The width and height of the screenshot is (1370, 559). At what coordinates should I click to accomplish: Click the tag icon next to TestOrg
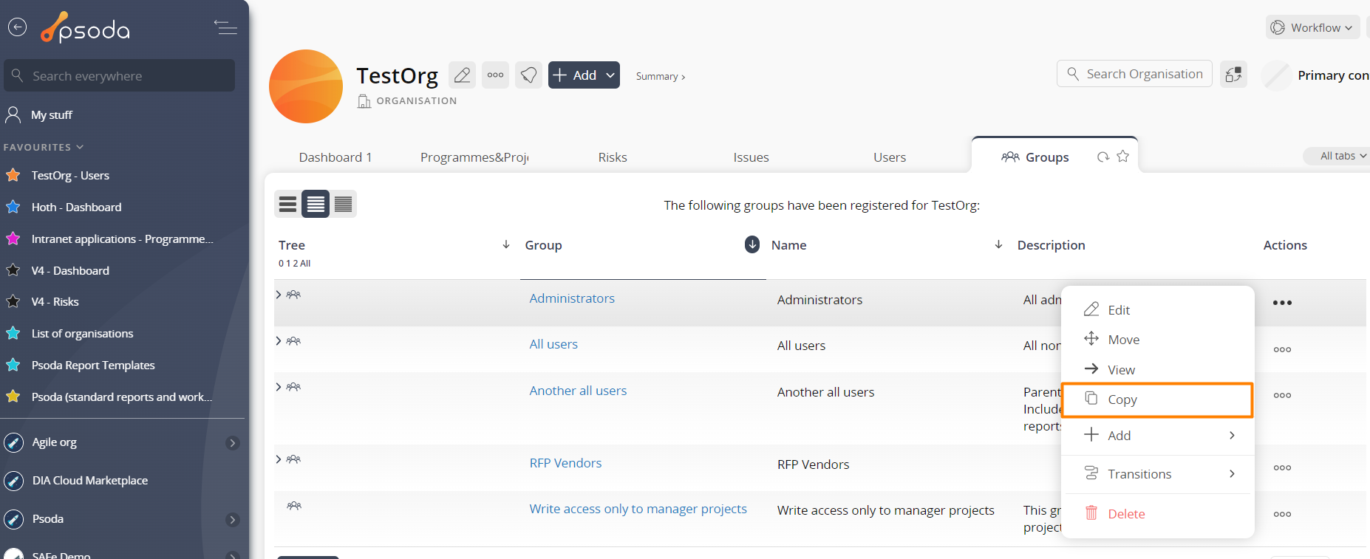[528, 75]
